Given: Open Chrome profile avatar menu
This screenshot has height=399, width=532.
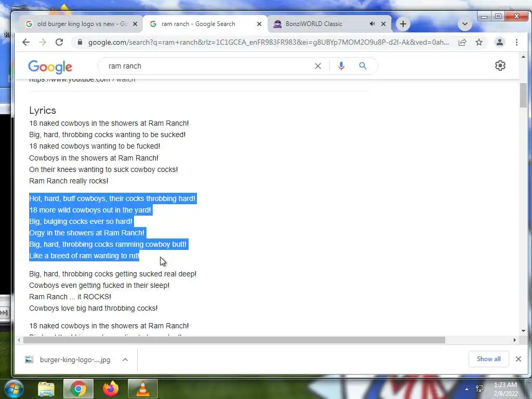Looking at the screenshot, I should pyautogui.click(x=499, y=42).
